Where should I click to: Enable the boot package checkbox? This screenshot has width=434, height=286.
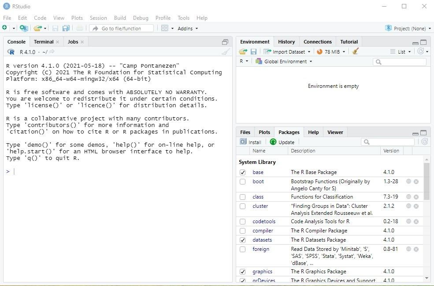coord(242,181)
